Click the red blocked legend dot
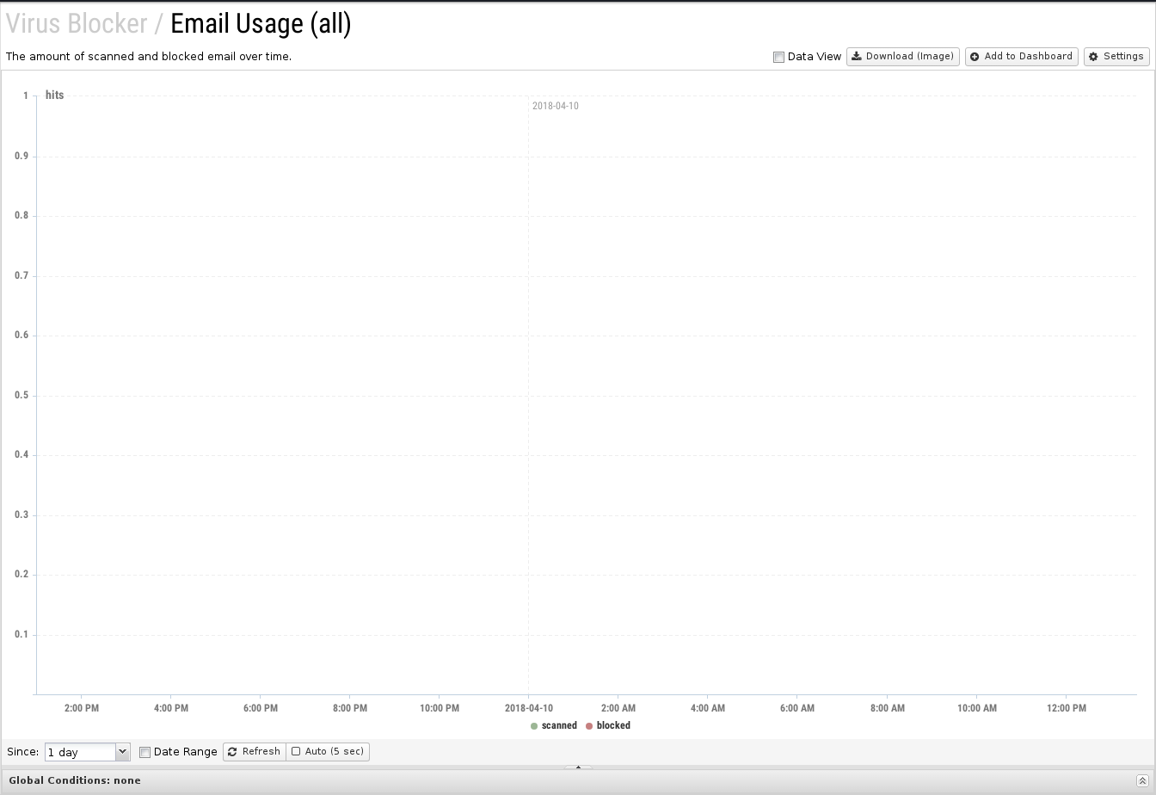 (589, 726)
